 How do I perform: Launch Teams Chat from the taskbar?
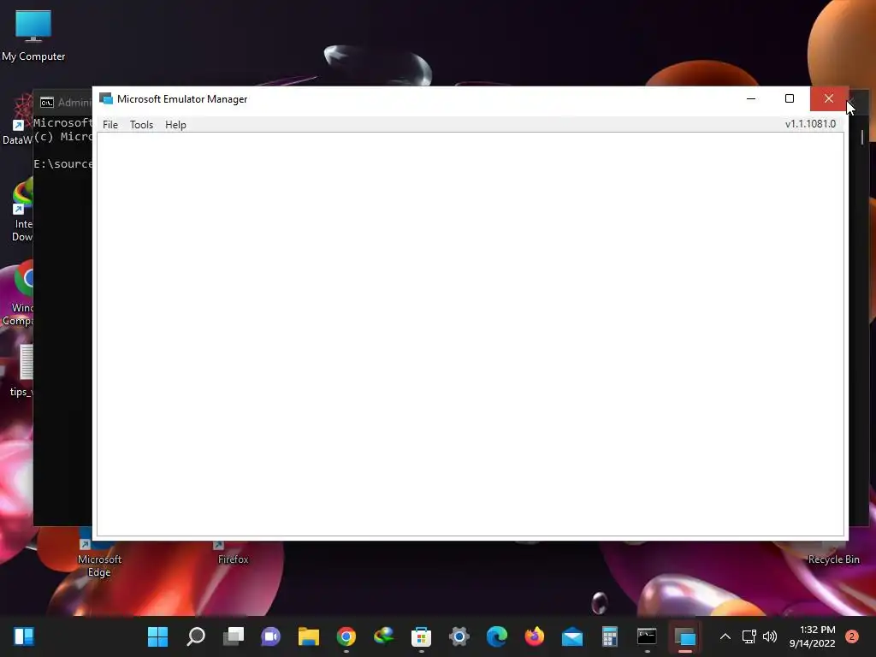[271, 636]
